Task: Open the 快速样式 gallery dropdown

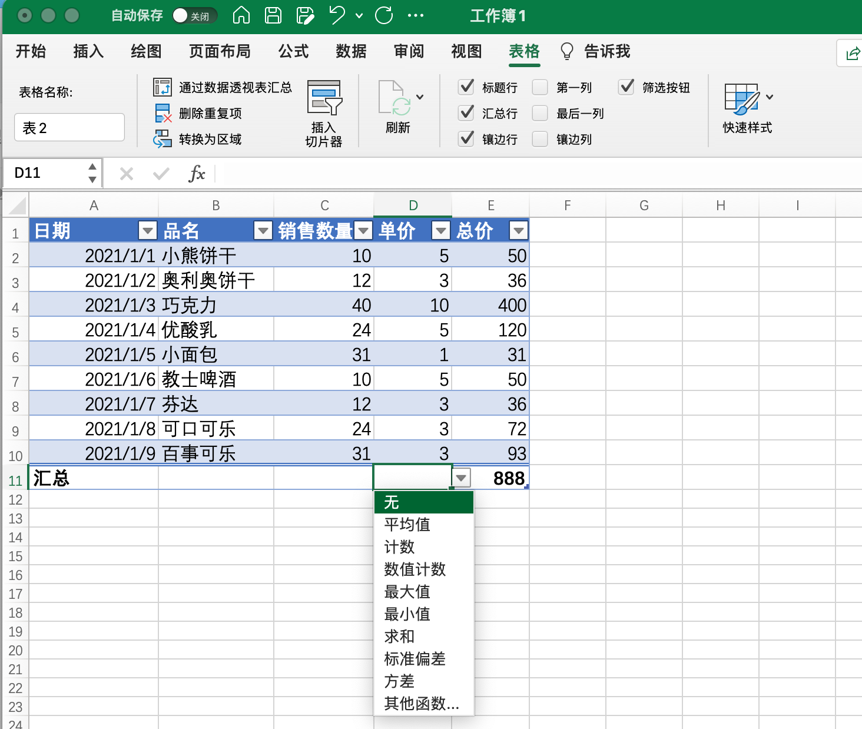Action: coord(770,97)
